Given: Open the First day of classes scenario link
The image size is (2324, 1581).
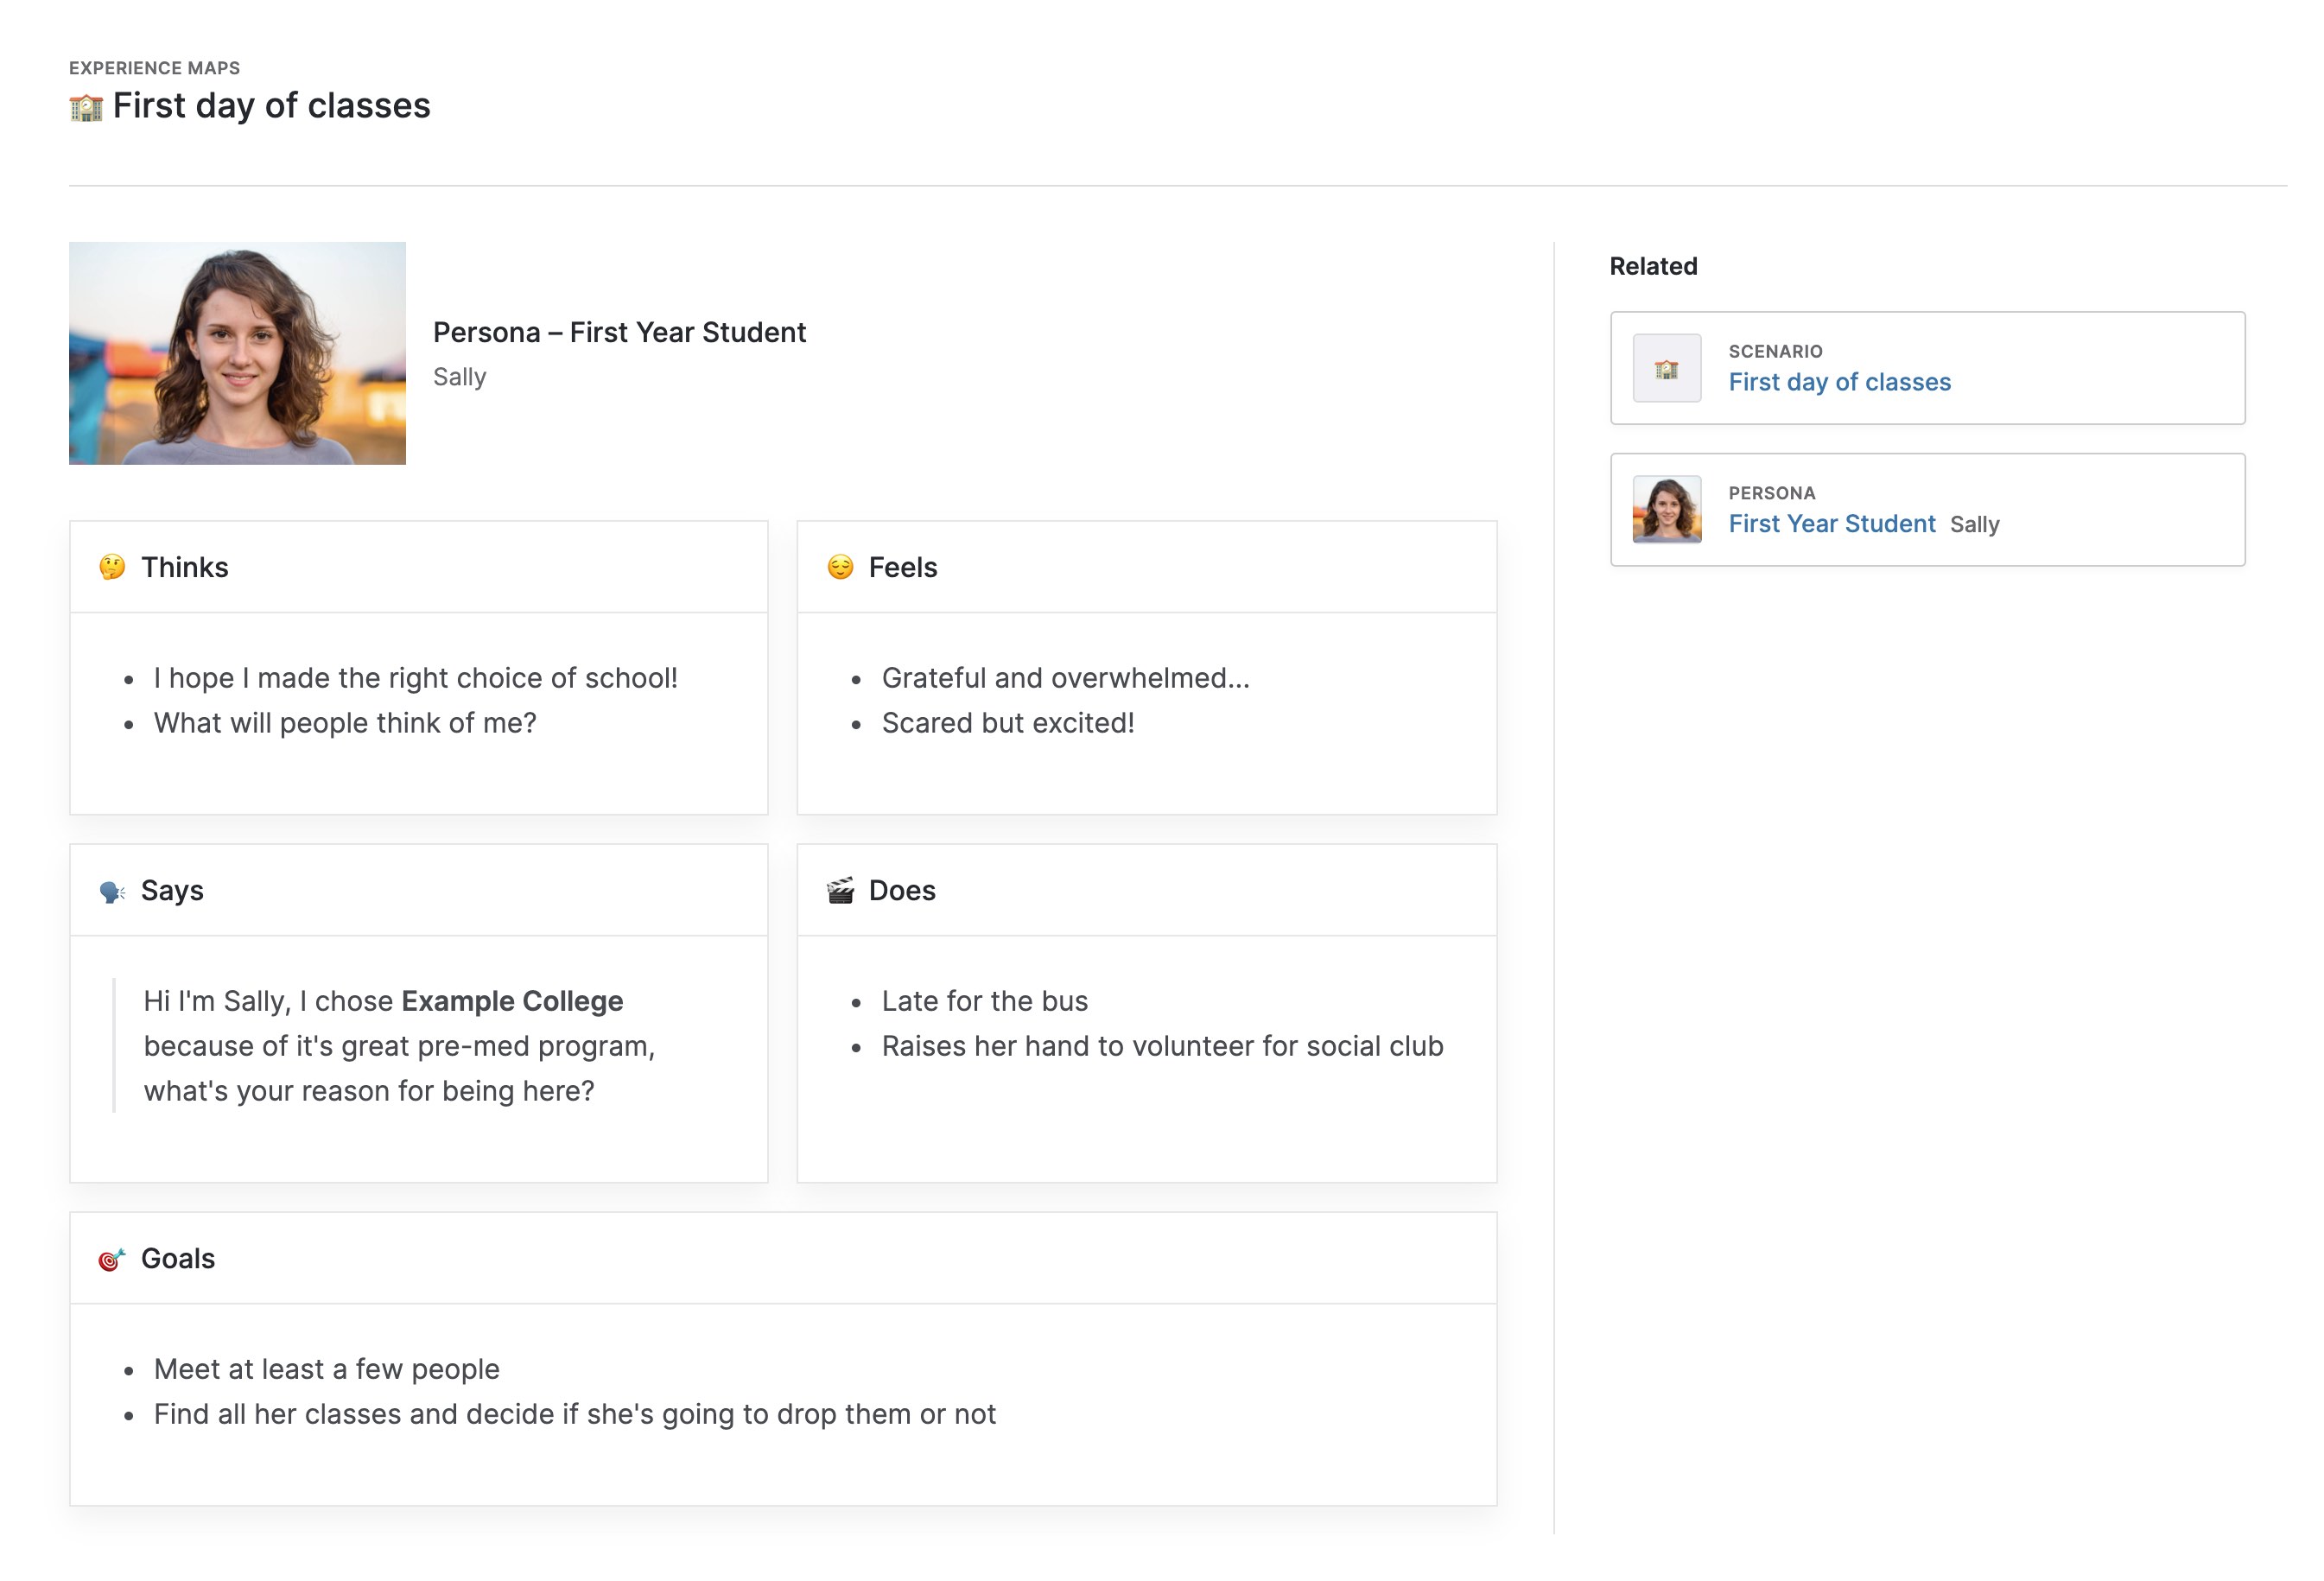Looking at the screenshot, I should tap(1839, 382).
